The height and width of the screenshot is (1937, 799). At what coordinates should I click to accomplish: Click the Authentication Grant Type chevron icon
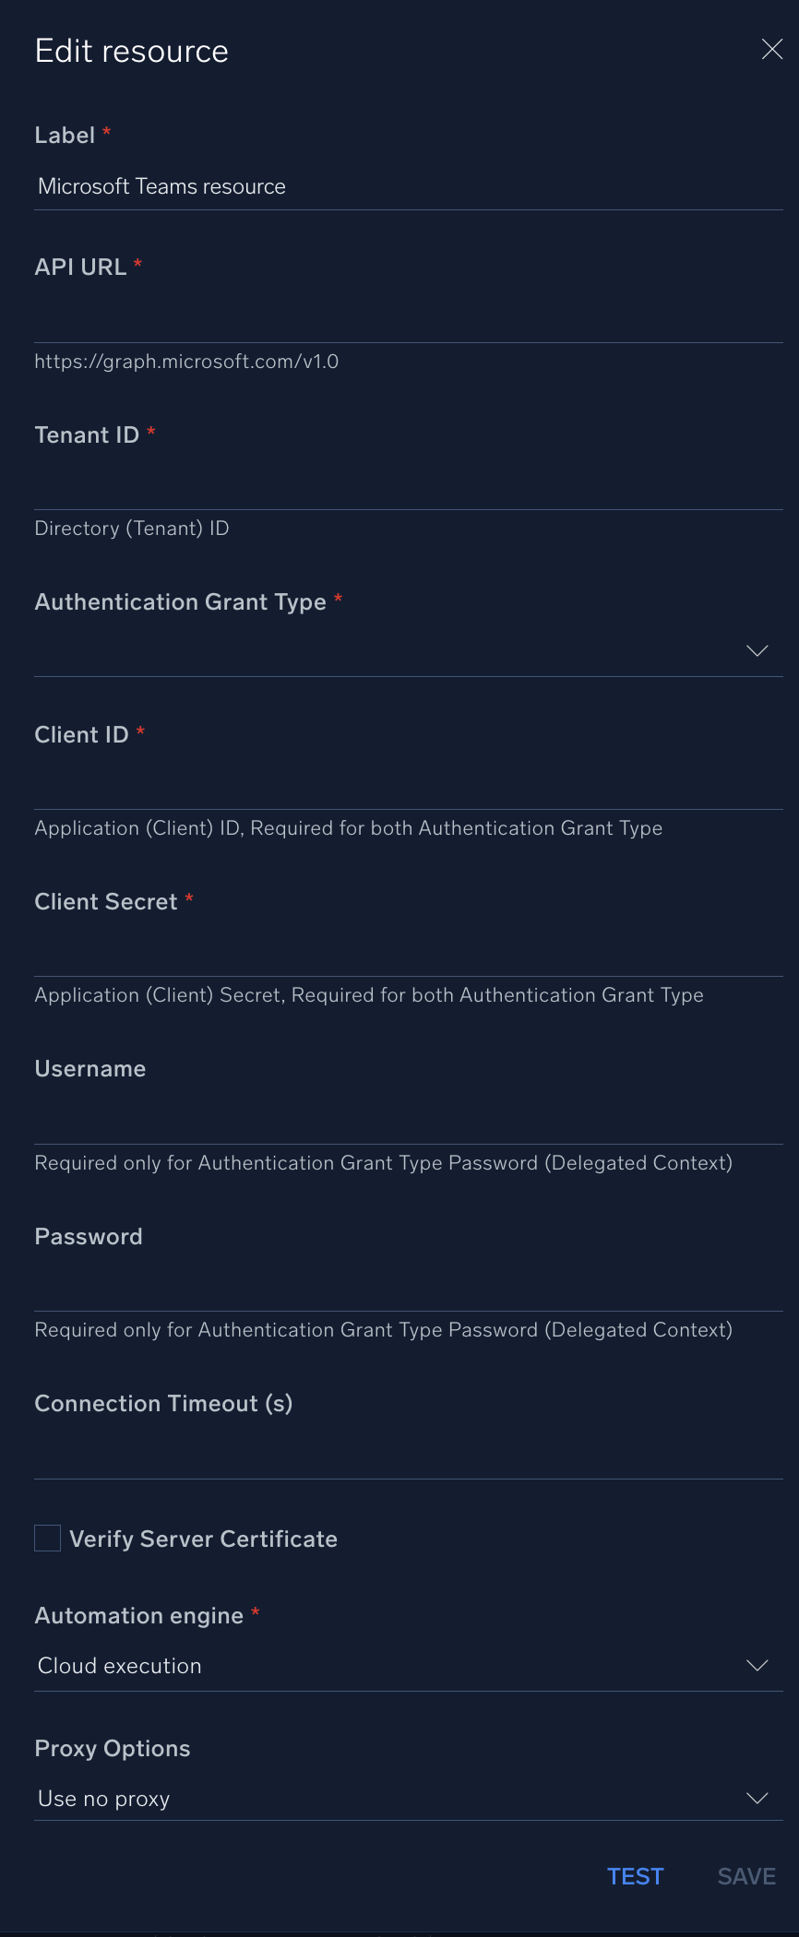click(x=757, y=650)
